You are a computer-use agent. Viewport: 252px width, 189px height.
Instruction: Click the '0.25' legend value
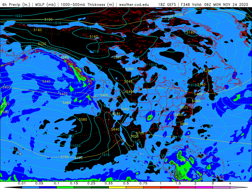point(91,183)
